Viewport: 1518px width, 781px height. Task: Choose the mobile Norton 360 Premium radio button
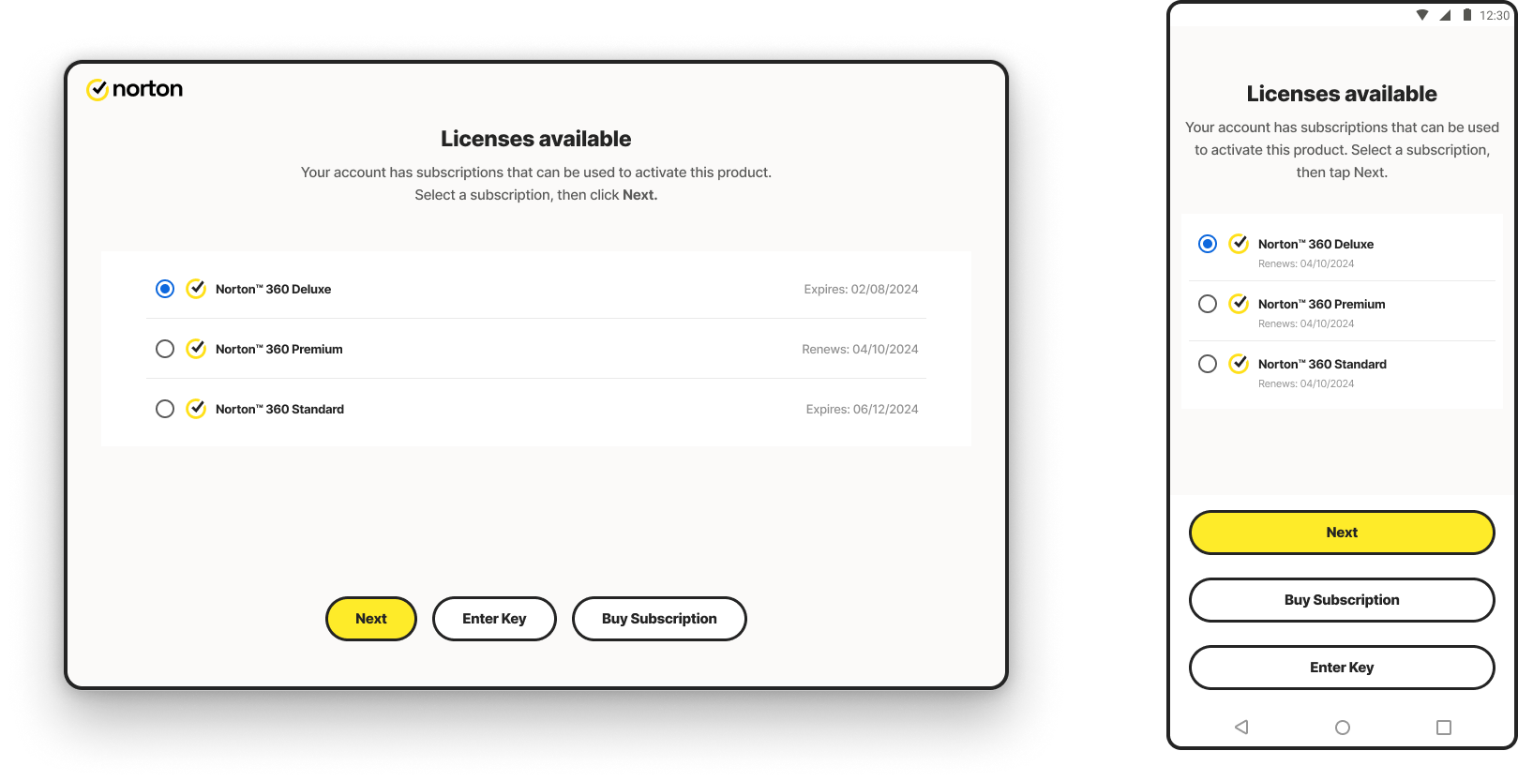point(1208,304)
